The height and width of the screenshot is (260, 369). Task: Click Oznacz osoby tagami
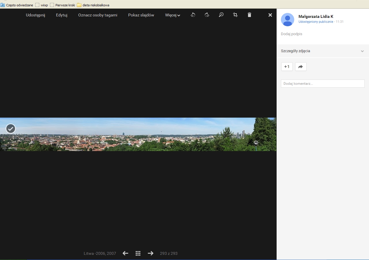(x=98, y=15)
